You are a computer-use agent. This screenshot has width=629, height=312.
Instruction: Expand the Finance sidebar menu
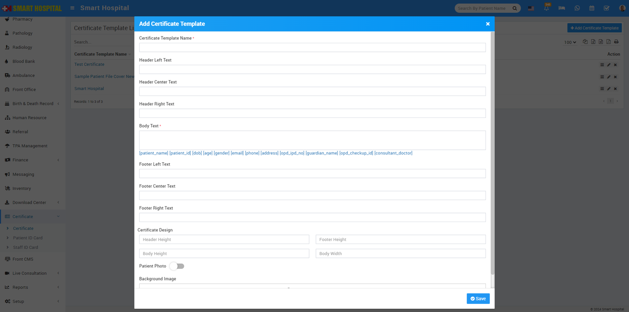[x=32, y=160]
